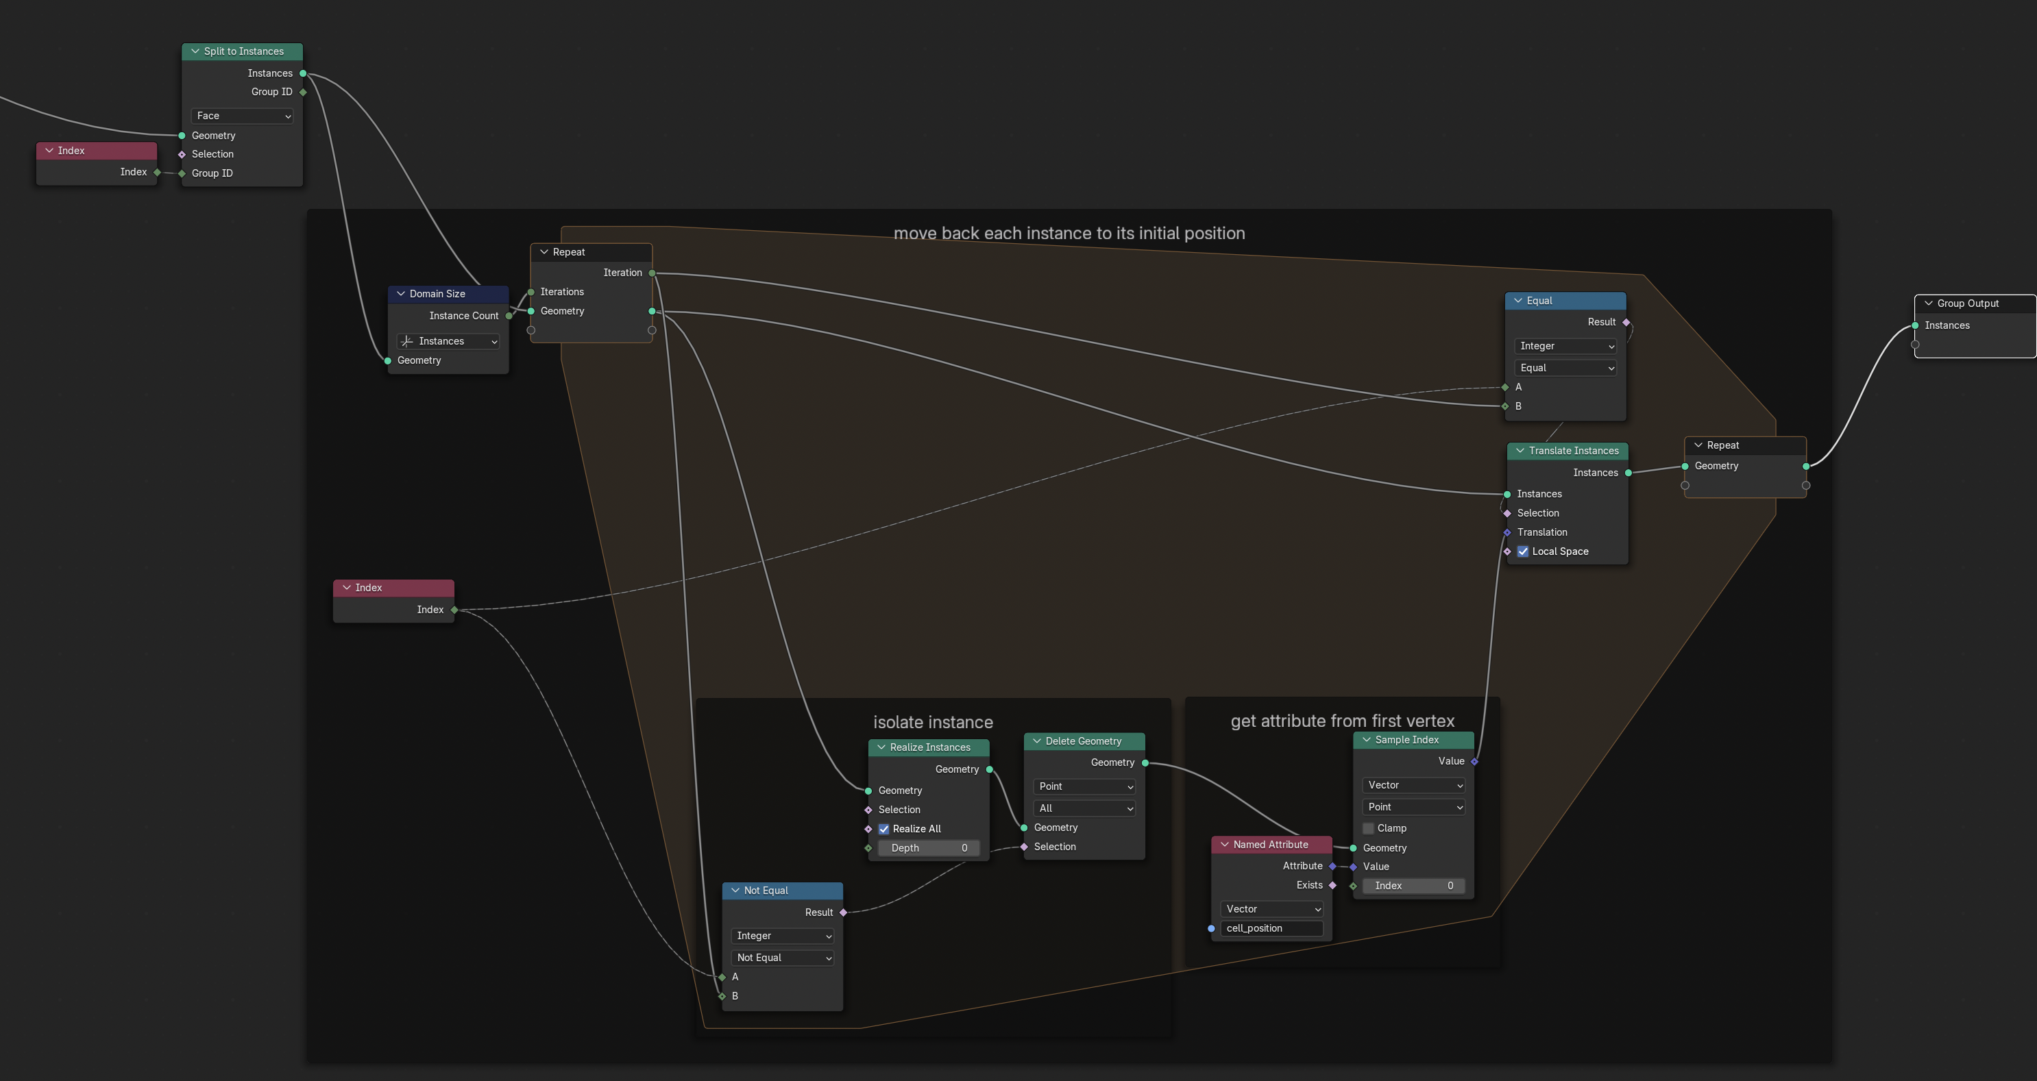Click the cell_position attribute name field
Viewport: 2037px width, 1081px height.
pyautogui.click(x=1271, y=928)
